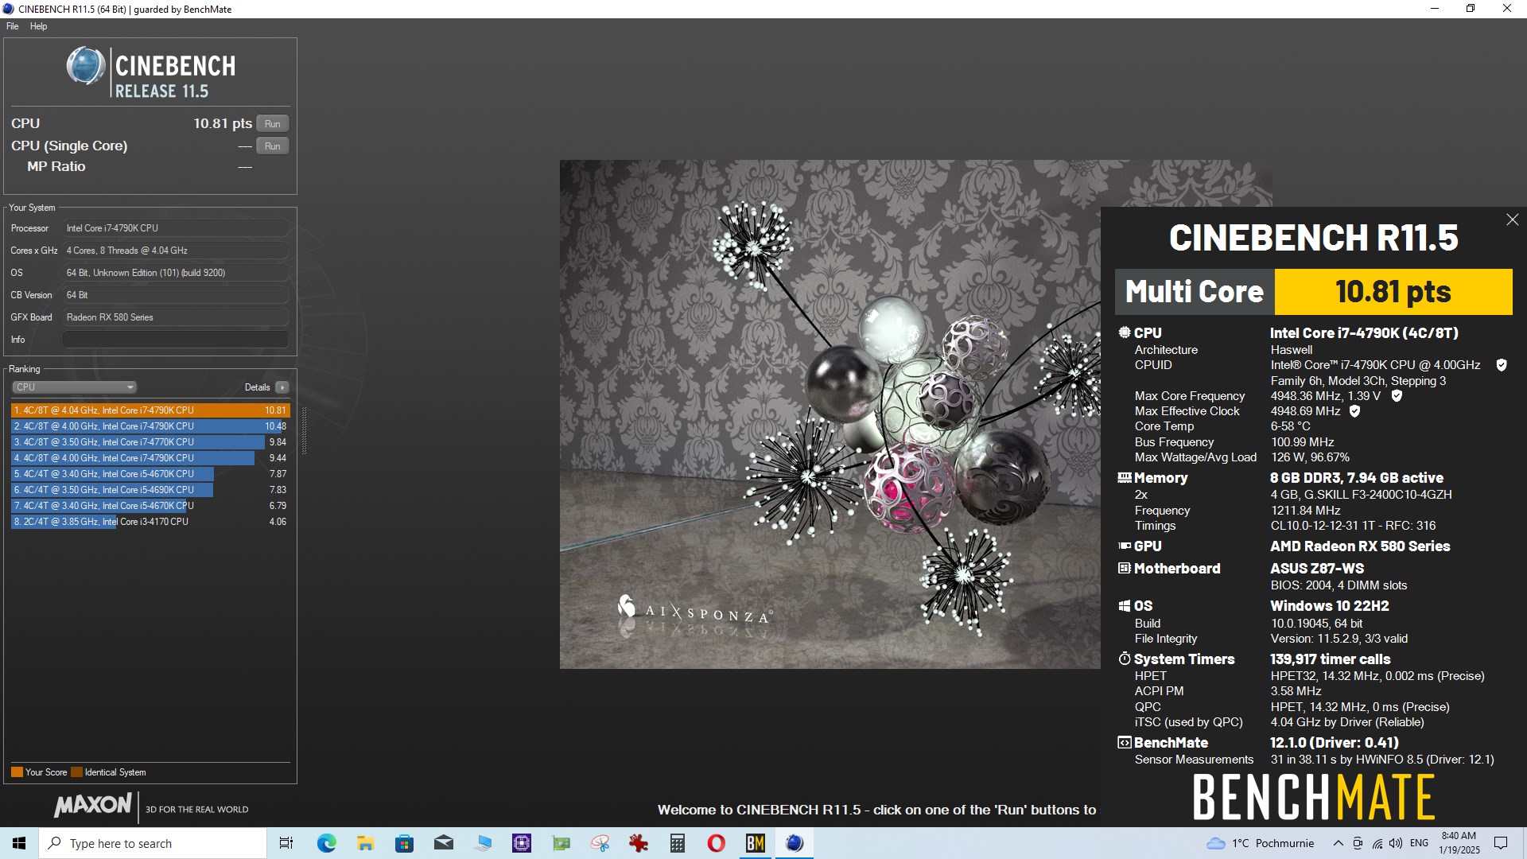Open the Snipping Tool taskbar icon
Screen dimensions: 1527x859
pyautogui.click(x=600, y=843)
